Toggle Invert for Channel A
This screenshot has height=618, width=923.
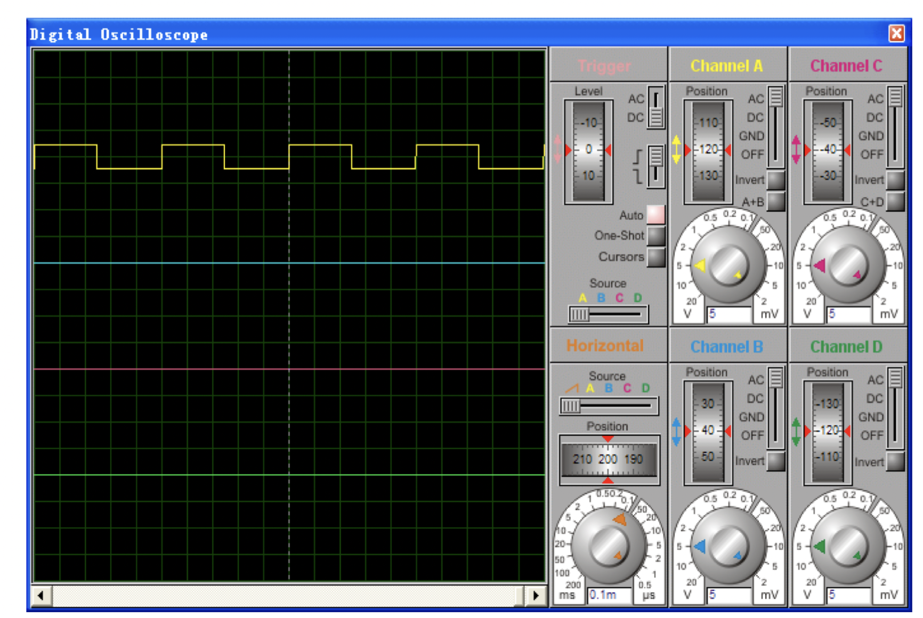[x=776, y=180]
